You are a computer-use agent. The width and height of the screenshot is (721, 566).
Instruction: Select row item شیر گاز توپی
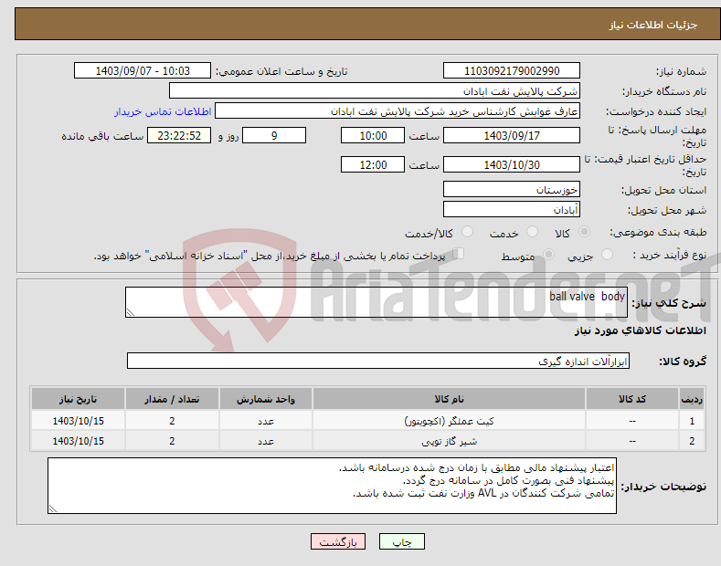click(x=450, y=441)
